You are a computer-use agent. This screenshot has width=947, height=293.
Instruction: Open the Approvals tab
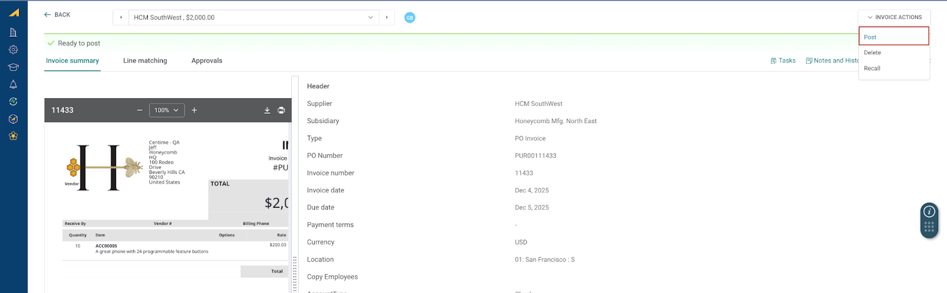(x=207, y=61)
